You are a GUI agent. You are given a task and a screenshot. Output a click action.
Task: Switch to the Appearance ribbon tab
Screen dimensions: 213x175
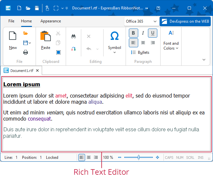(51, 21)
